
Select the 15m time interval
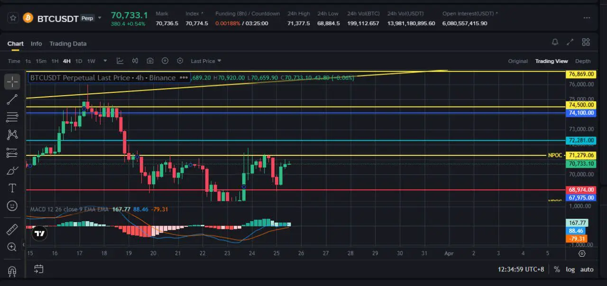click(41, 61)
